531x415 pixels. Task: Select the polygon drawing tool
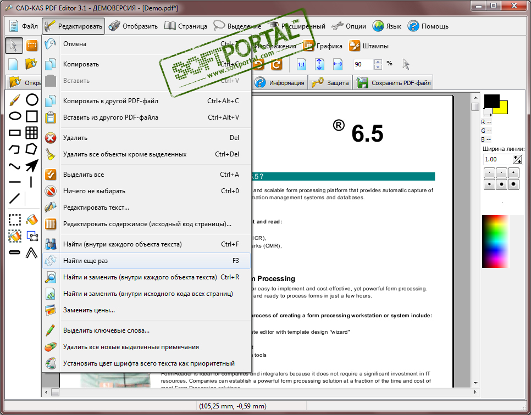pyautogui.click(x=31, y=149)
